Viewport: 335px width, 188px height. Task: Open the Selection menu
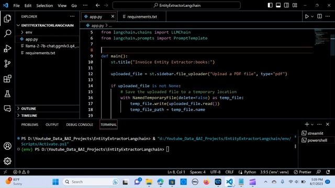click(x=44, y=6)
